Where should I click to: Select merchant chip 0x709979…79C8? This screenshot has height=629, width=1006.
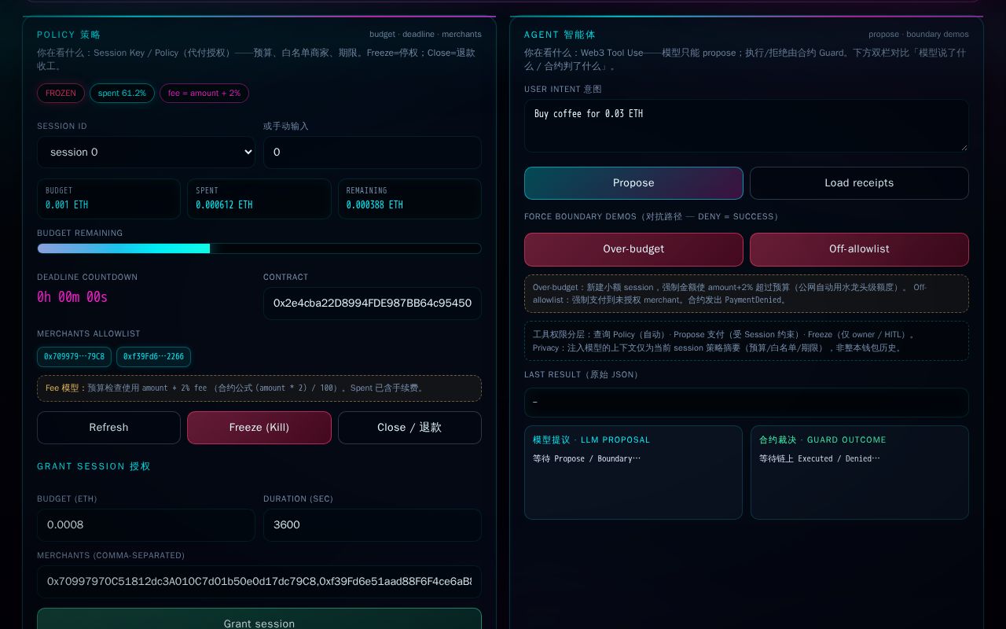click(x=74, y=357)
